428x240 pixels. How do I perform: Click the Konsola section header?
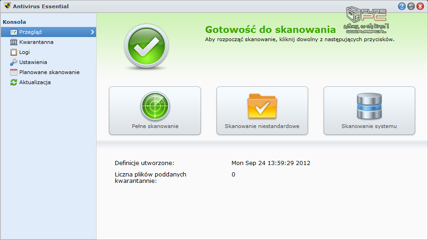click(14, 22)
